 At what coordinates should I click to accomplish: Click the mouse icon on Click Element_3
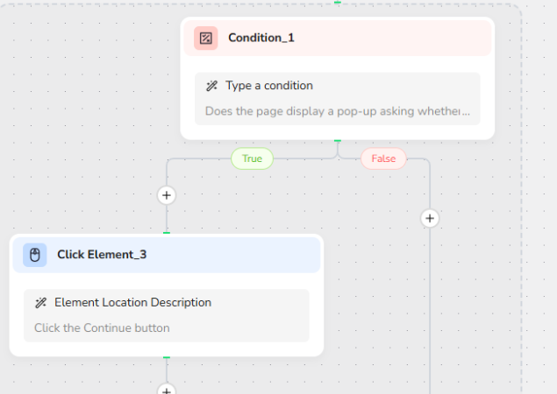pos(35,255)
